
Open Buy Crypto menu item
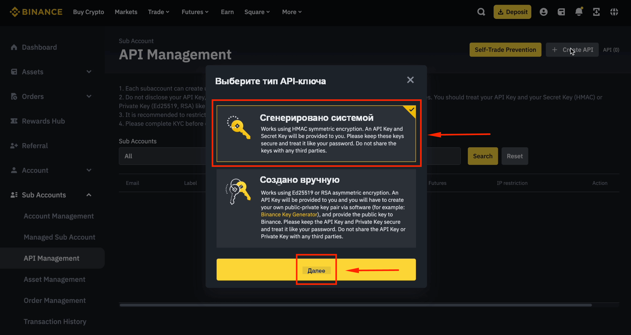click(x=89, y=12)
